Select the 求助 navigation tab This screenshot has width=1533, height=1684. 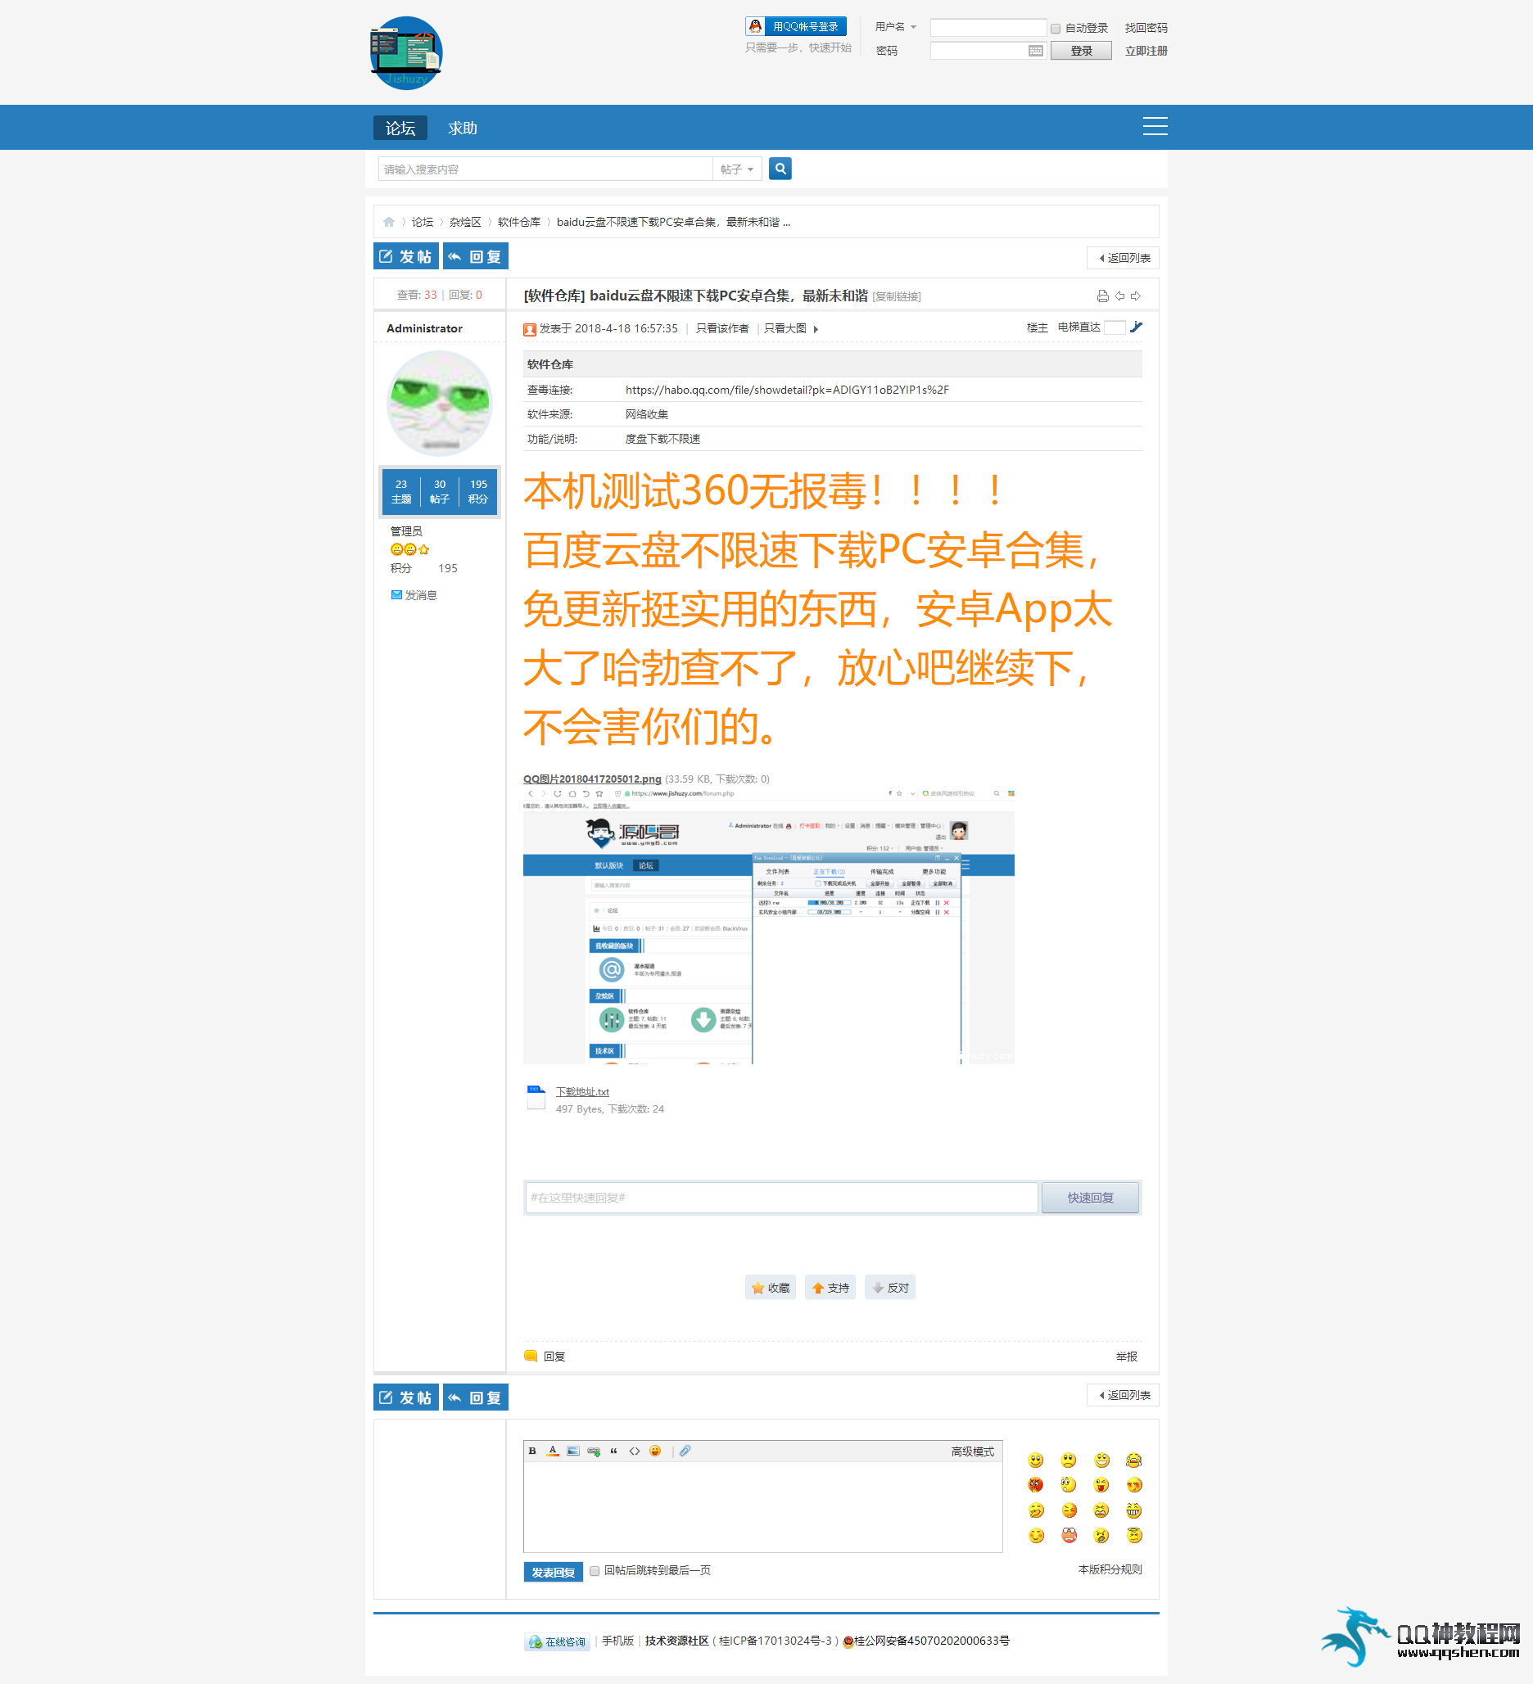coord(462,128)
